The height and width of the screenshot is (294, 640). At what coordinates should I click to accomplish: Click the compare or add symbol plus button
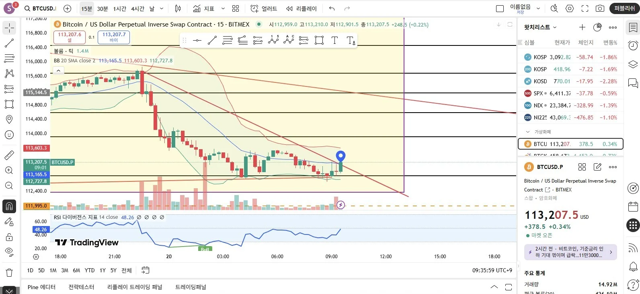pyautogui.click(x=68, y=8)
